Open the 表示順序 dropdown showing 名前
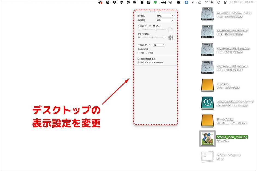 coord(165,20)
